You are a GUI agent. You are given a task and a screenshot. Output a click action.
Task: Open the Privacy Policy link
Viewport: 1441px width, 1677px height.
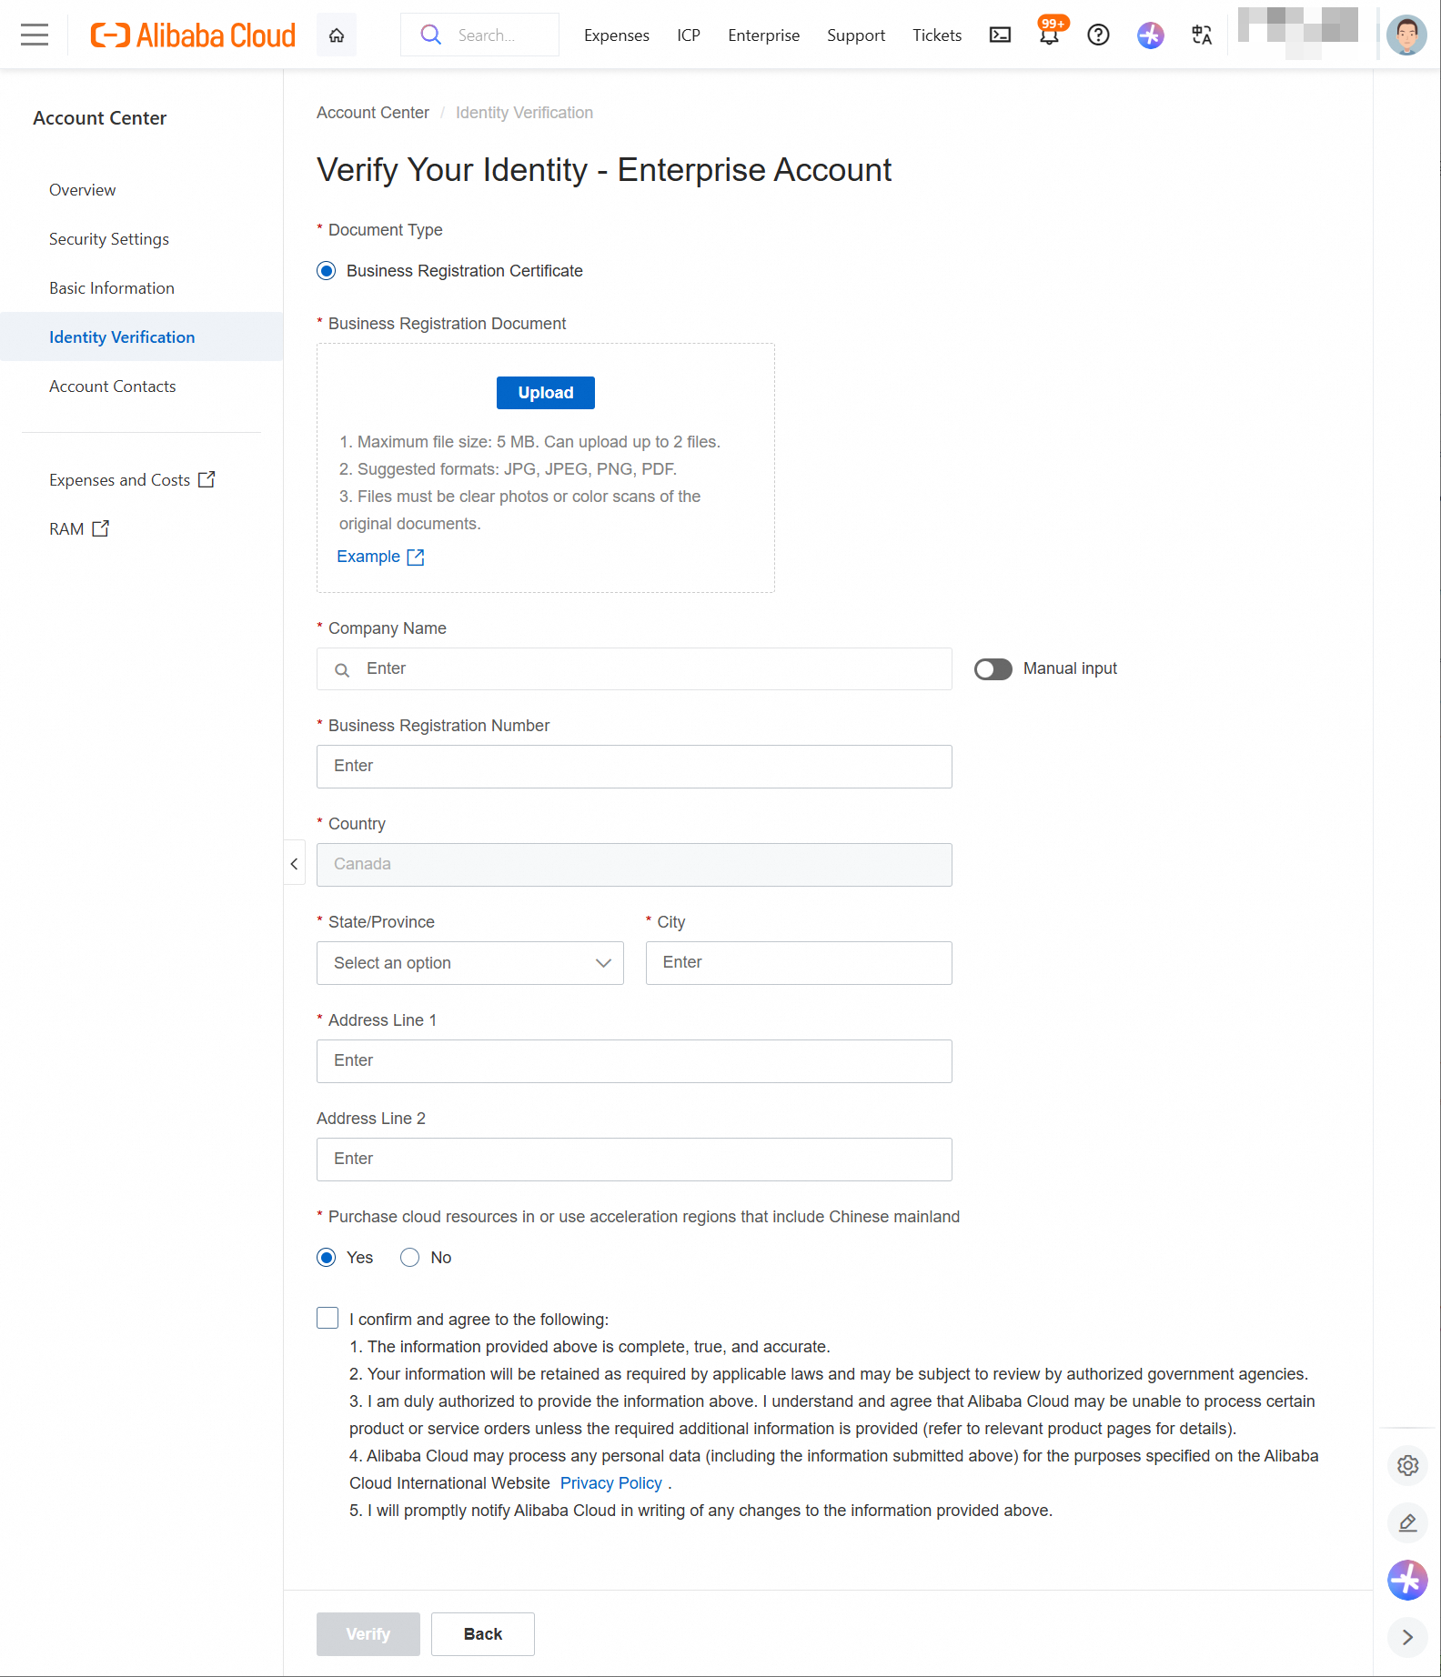coord(611,1483)
